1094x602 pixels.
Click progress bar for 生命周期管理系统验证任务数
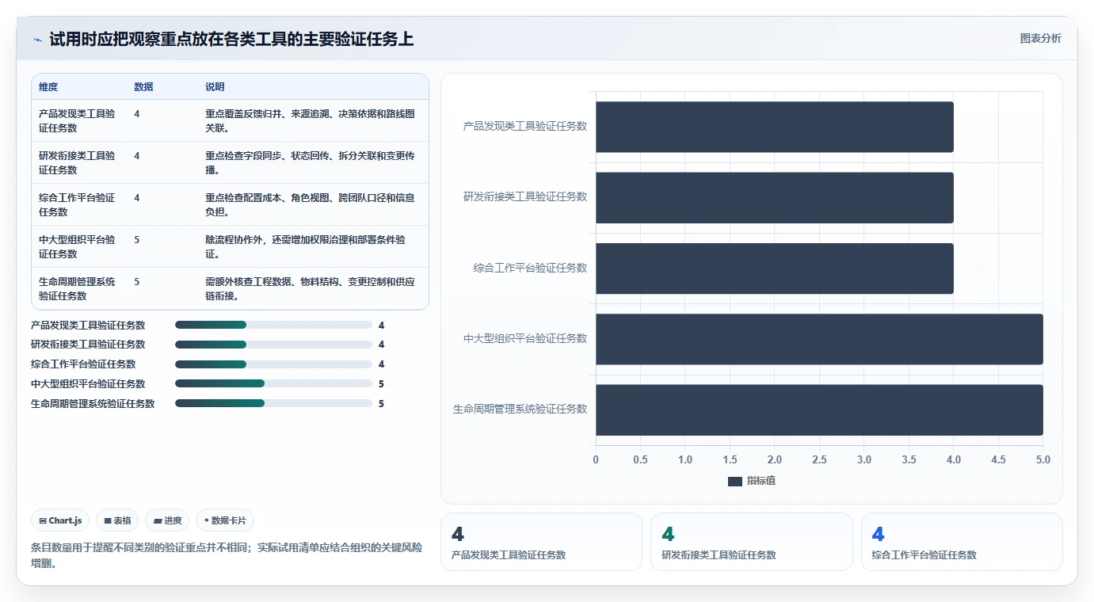273,403
